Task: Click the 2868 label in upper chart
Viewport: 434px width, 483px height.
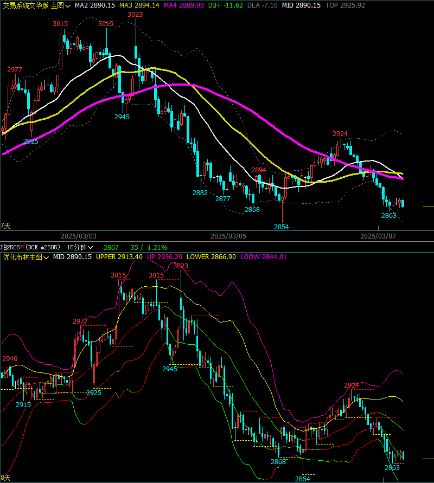Action: (252, 210)
